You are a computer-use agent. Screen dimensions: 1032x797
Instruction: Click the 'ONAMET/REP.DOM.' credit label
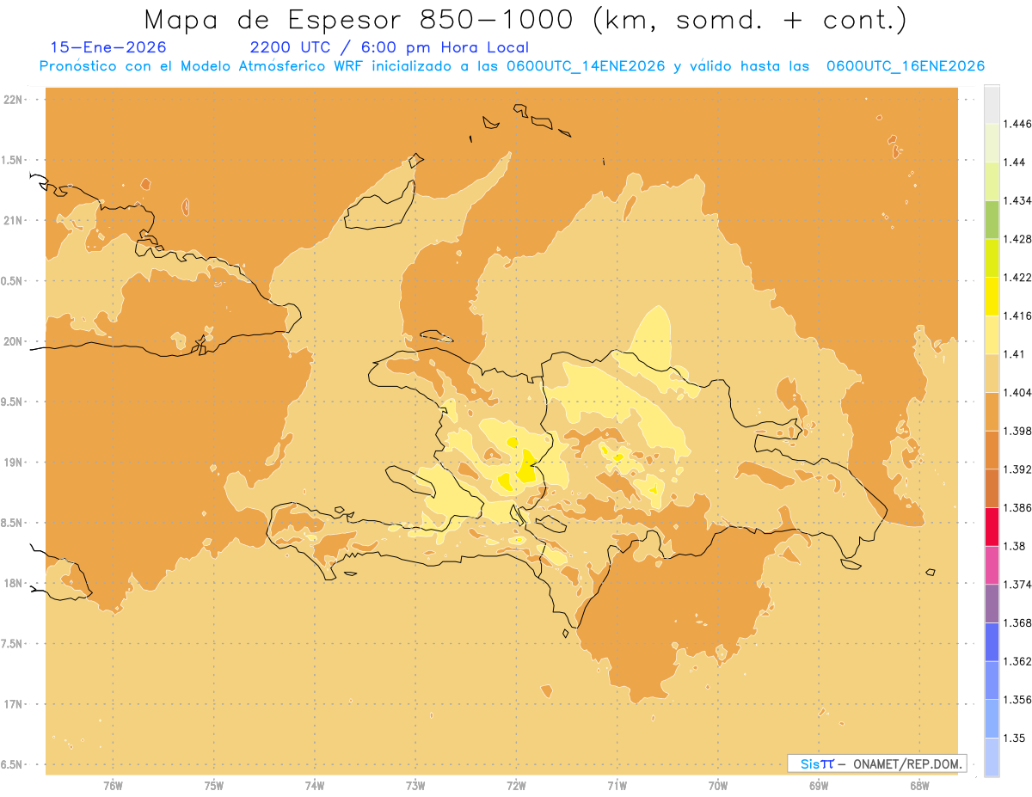tap(908, 763)
